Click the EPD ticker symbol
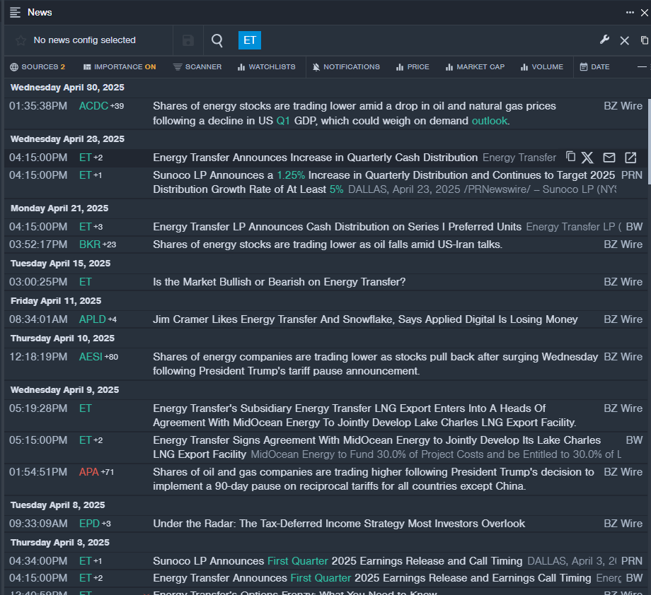 [89, 524]
